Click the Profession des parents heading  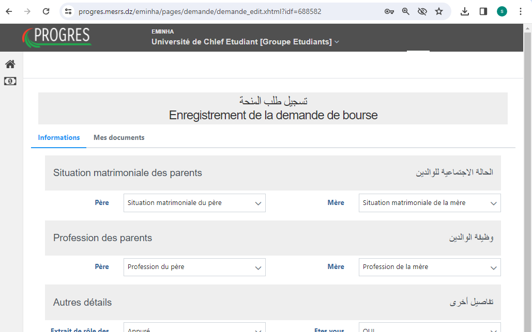102,238
